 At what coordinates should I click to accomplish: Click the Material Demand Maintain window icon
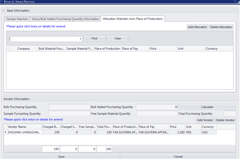click(2, 1)
